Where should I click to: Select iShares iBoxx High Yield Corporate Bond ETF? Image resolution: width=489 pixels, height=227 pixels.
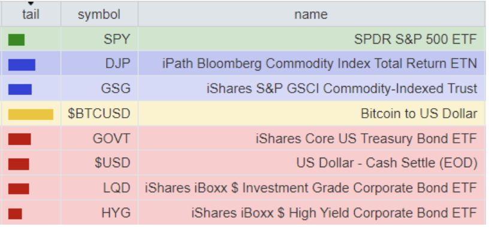coord(334,213)
